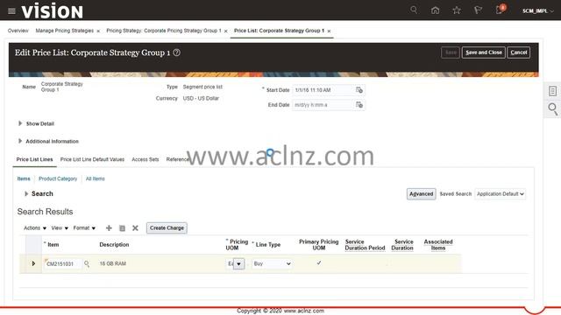Expand the Search panel
This screenshot has width=561, height=315.
pyautogui.click(x=26, y=193)
